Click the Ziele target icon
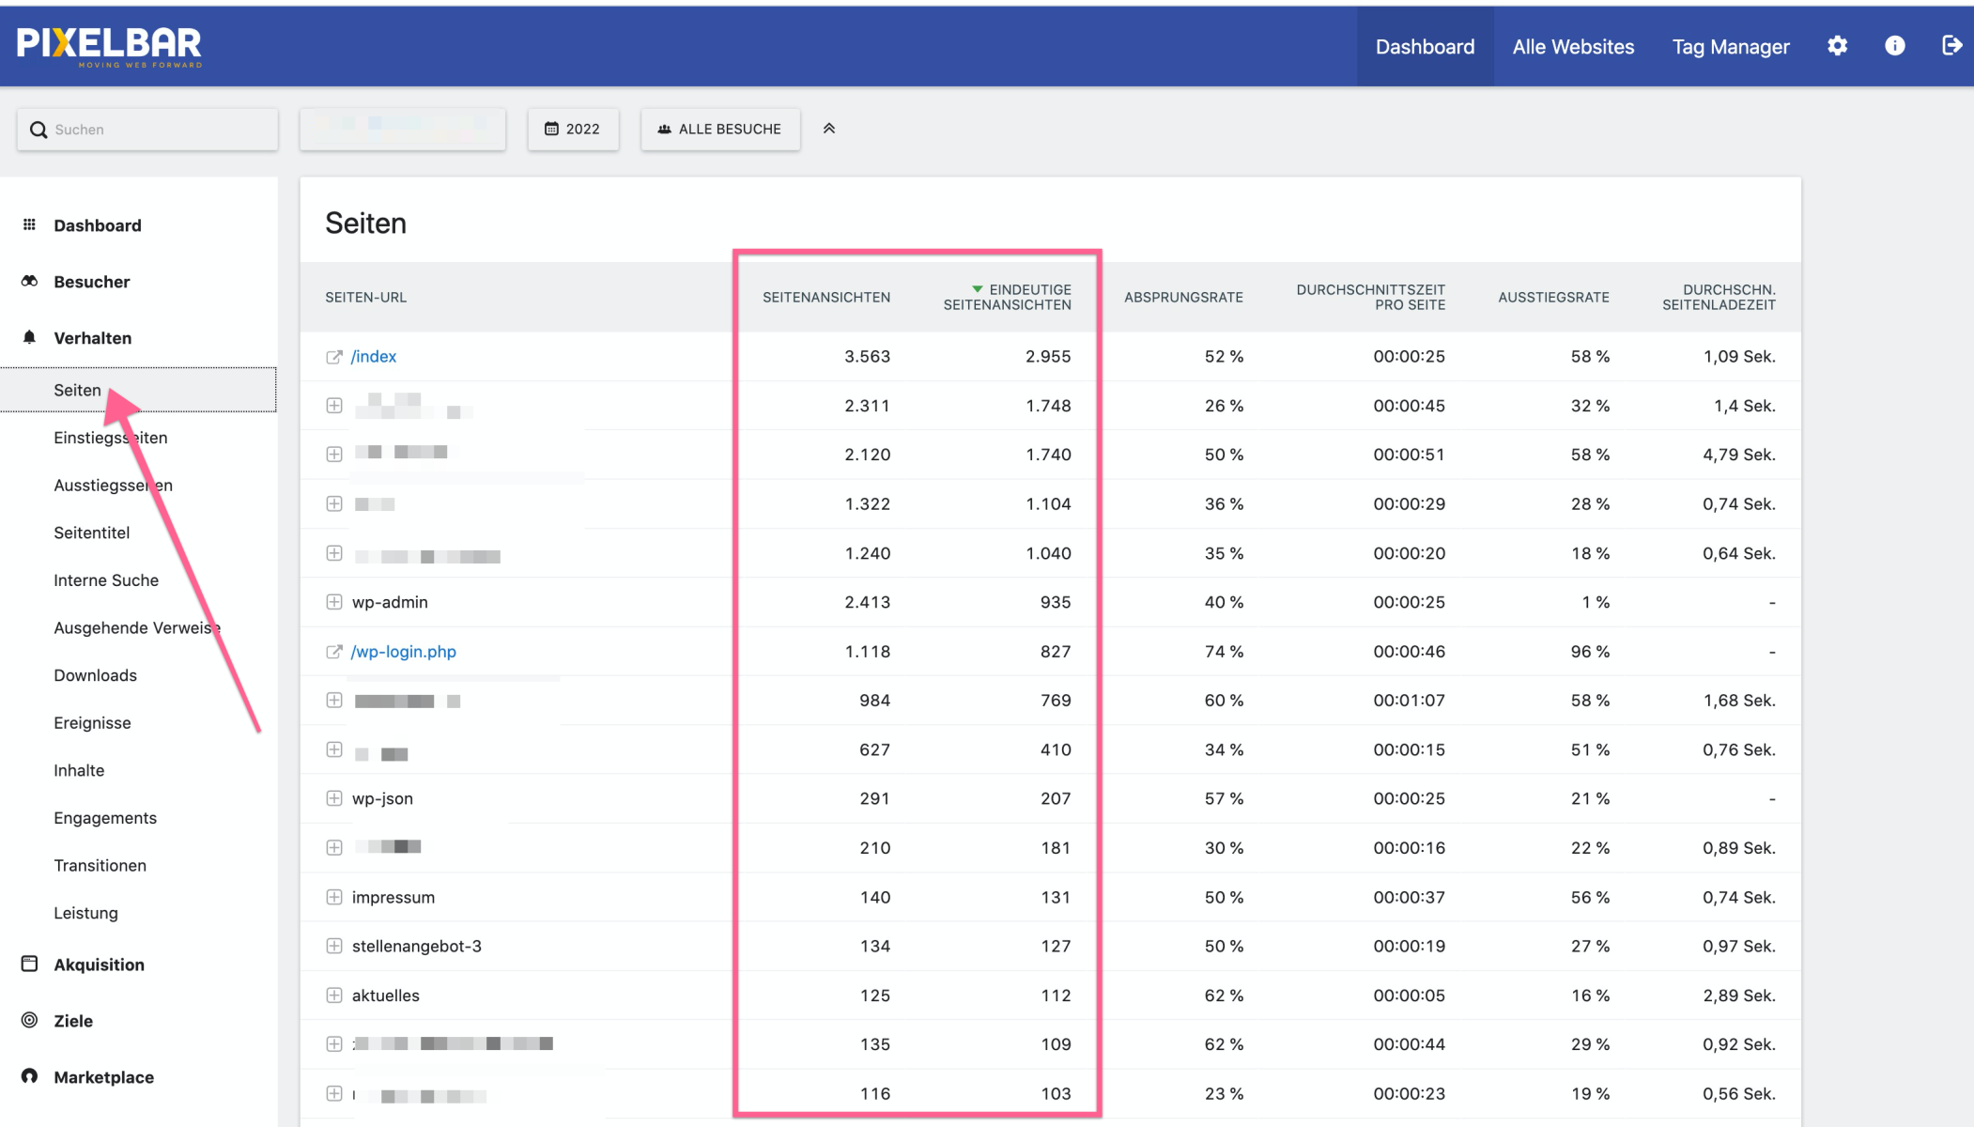This screenshot has width=1974, height=1127. click(x=30, y=1021)
